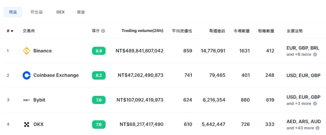326x135 pixels.
Task: Click info icon beside Bybit's +3 more
Action: [x=315, y=104]
